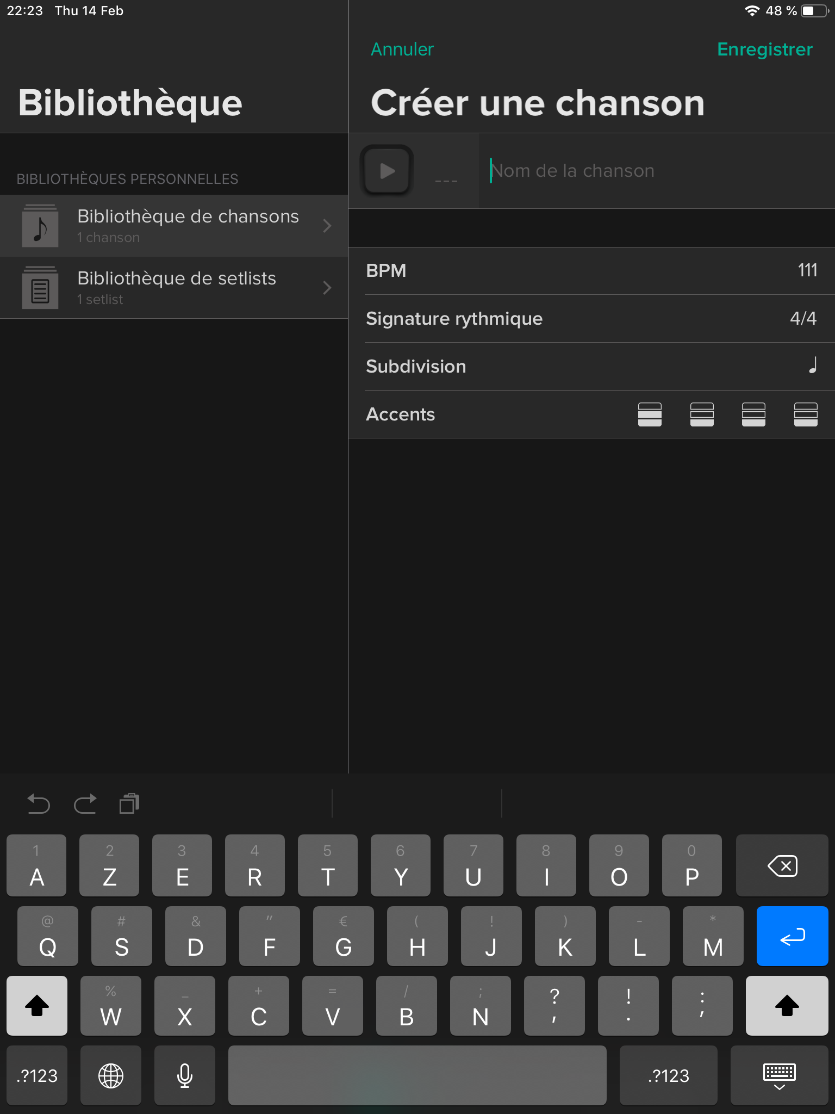Tap the Wi-Fi status icon
The width and height of the screenshot is (835, 1114).
752,11
